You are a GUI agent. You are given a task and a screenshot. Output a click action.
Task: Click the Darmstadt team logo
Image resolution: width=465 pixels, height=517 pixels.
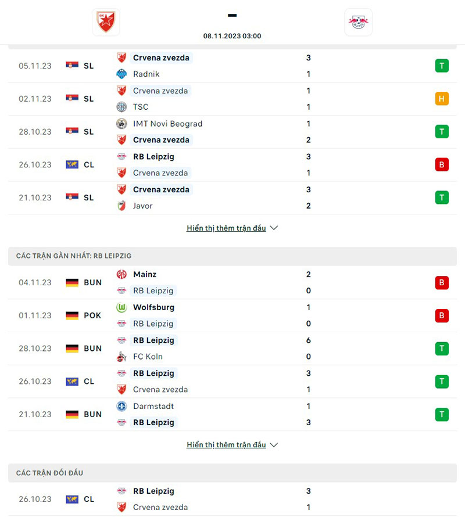(121, 406)
